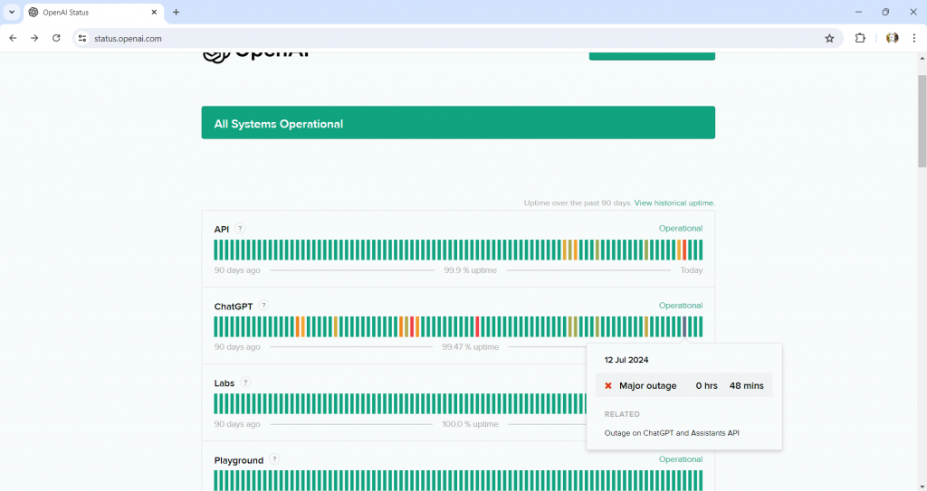Go back to the previous page
Screen dimensions: 927x491
click(x=13, y=38)
